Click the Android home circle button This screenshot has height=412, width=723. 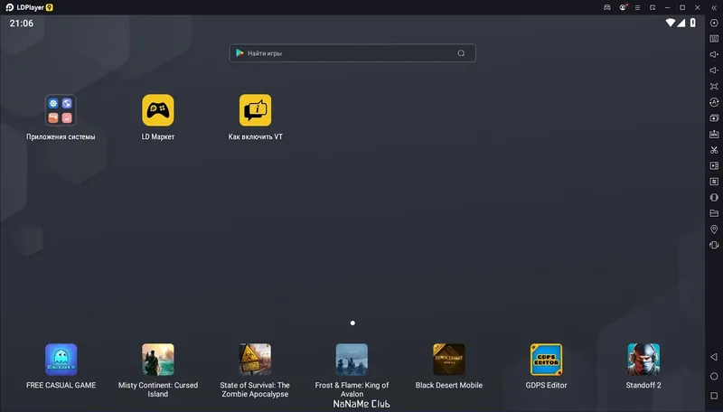pyautogui.click(x=714, y=376)
